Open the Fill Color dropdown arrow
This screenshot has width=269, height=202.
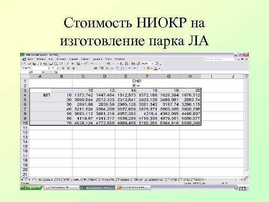pos(152,68)
